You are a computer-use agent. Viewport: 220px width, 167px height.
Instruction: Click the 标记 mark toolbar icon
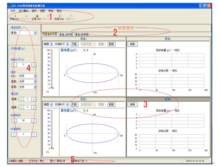coord(47,18)
